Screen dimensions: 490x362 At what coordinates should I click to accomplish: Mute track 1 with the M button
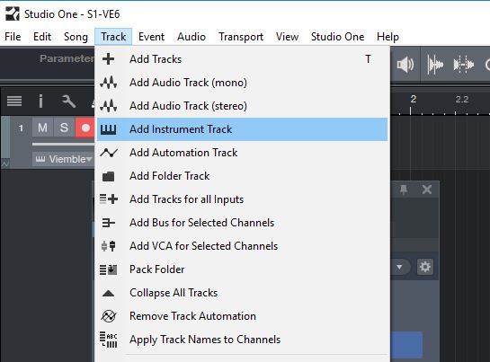(x=43, y=128)
